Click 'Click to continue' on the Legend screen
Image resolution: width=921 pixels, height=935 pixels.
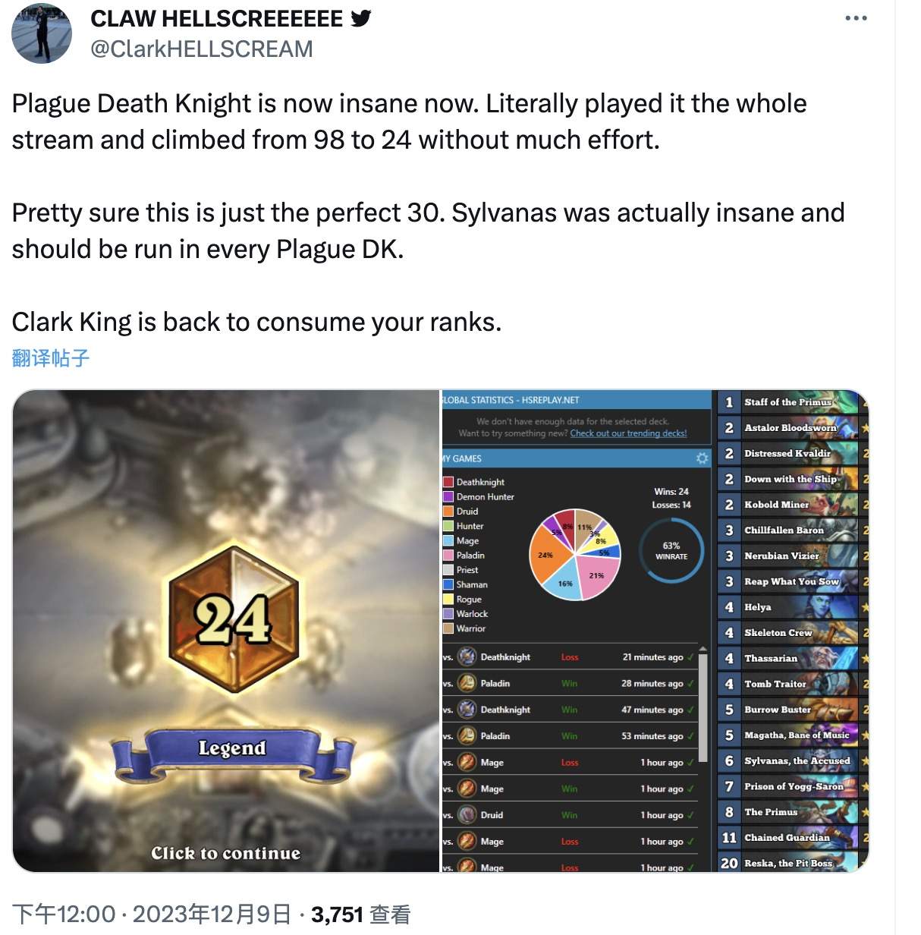[225, 854]
